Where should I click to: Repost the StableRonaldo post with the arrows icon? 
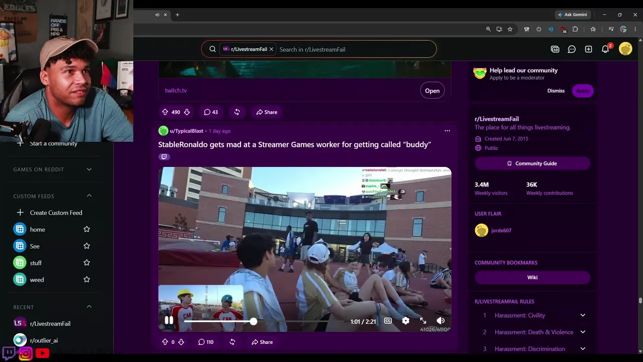[x=232, y=342]
